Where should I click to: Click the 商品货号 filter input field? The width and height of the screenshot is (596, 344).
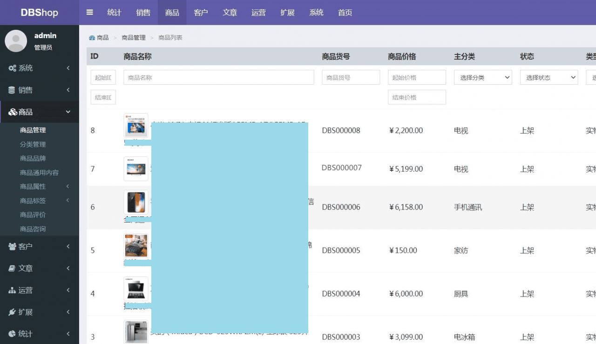coord(351,77)
